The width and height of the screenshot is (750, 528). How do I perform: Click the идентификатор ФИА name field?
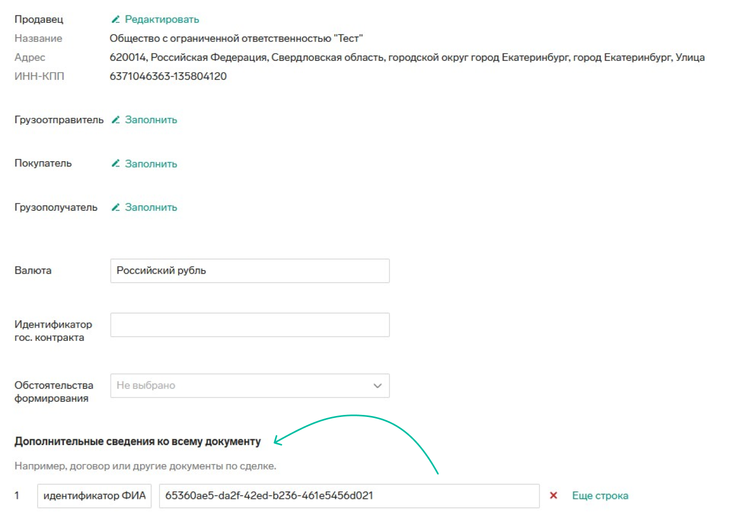pos(94,496)
